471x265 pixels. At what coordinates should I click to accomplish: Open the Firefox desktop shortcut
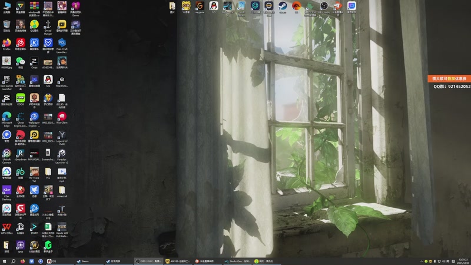tap(6, 44)
